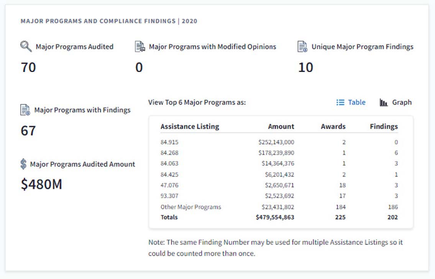Switch to Table view
Image resolution: width=435 pixels, height=279 pixels.
(356, 103)
